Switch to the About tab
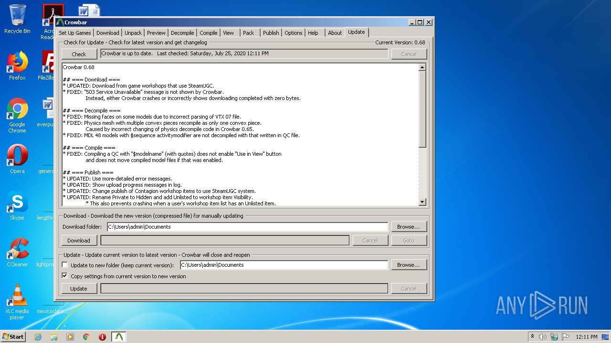Screen dimensions: 611x343 point(335,33)
